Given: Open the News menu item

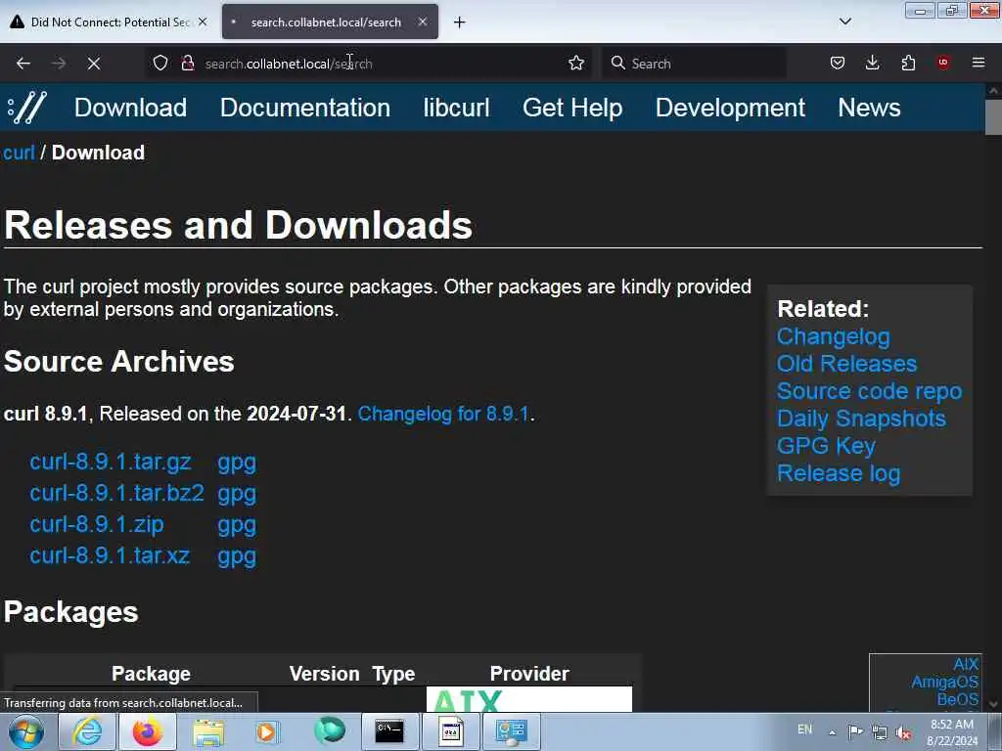Looking at the screenshot, I should 869,108.
